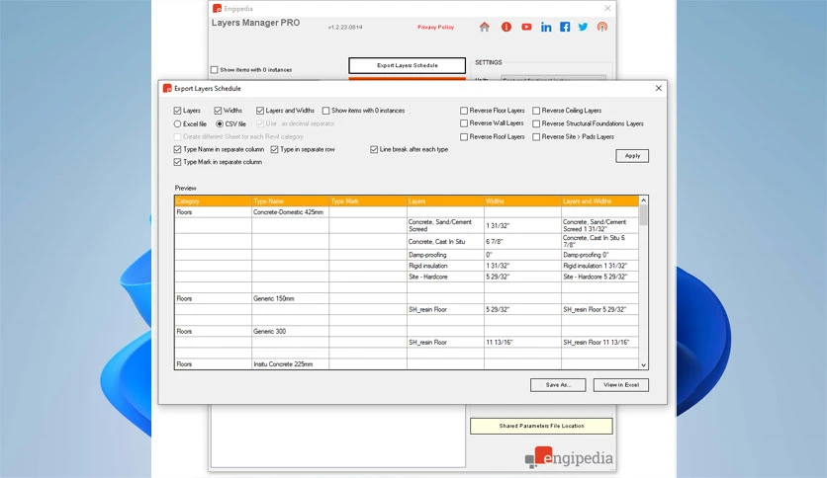Select the Concrete, Cast In Situ layer cell
Viewport: 827px width, 478px height.
coord(445,242)
